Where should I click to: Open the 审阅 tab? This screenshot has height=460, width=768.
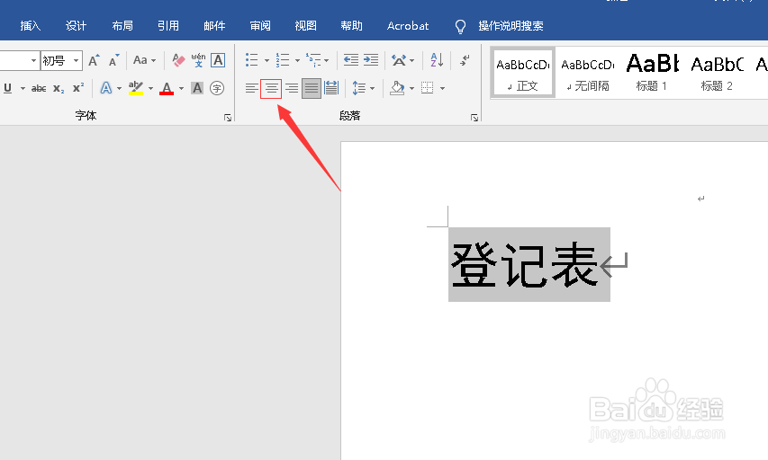(x=259, y=26)
